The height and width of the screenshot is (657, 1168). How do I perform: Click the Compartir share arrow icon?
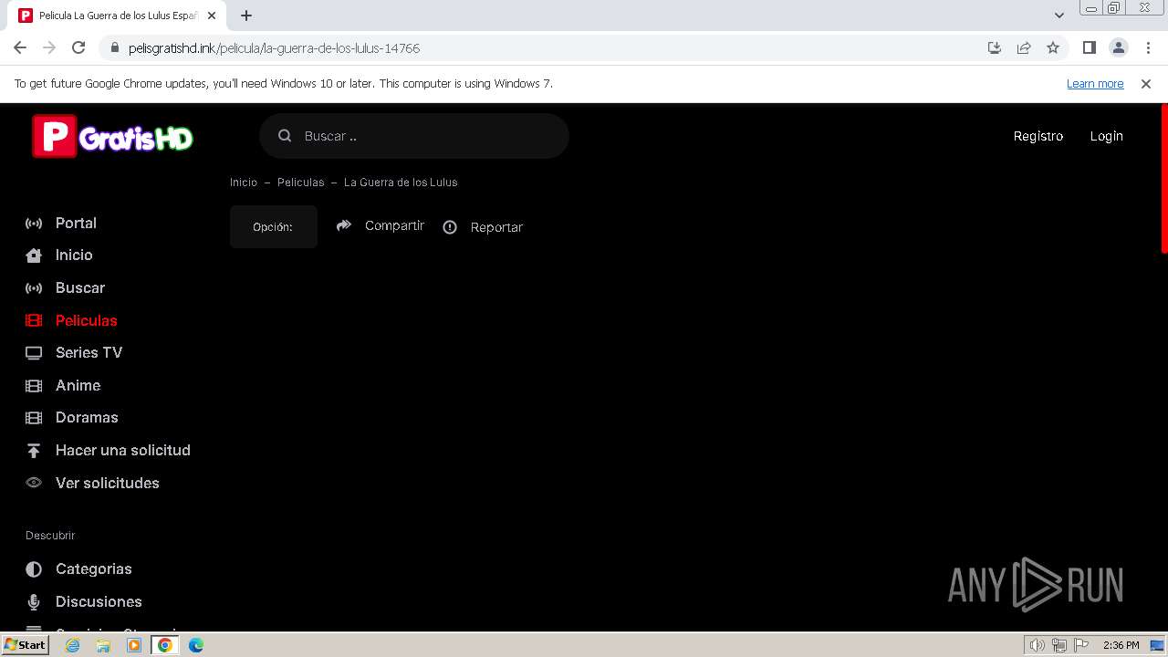(x=344, y=225)
